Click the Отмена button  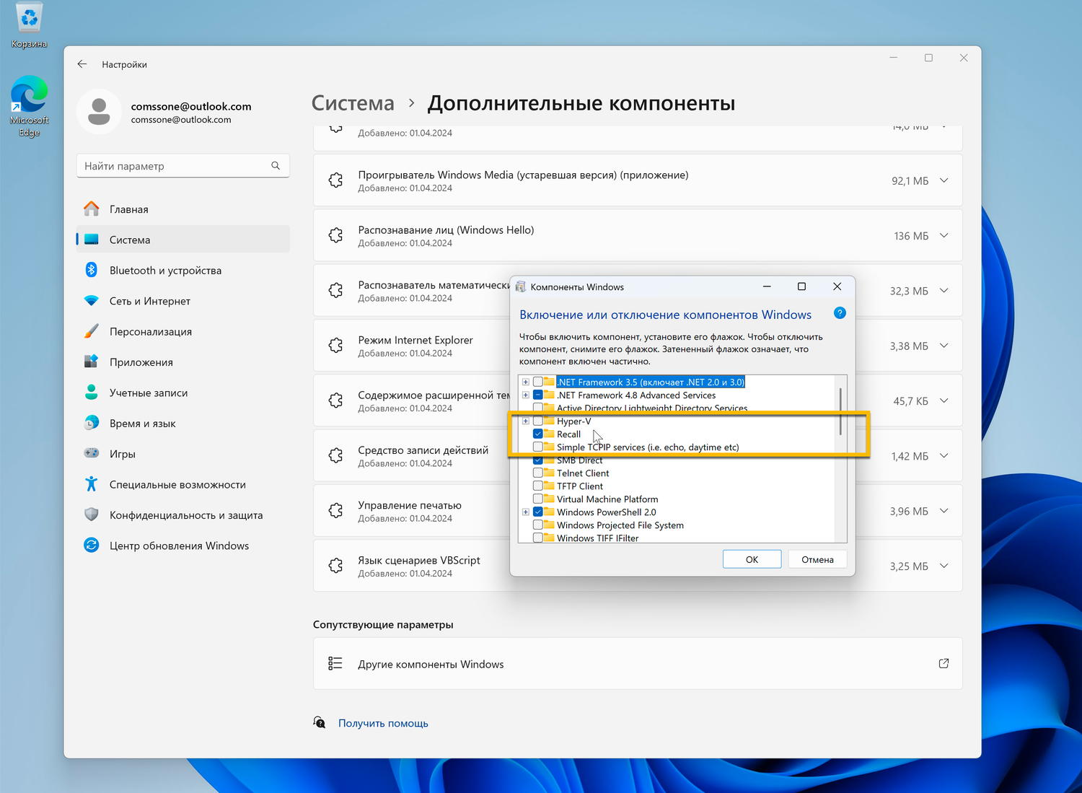point(817,559)
